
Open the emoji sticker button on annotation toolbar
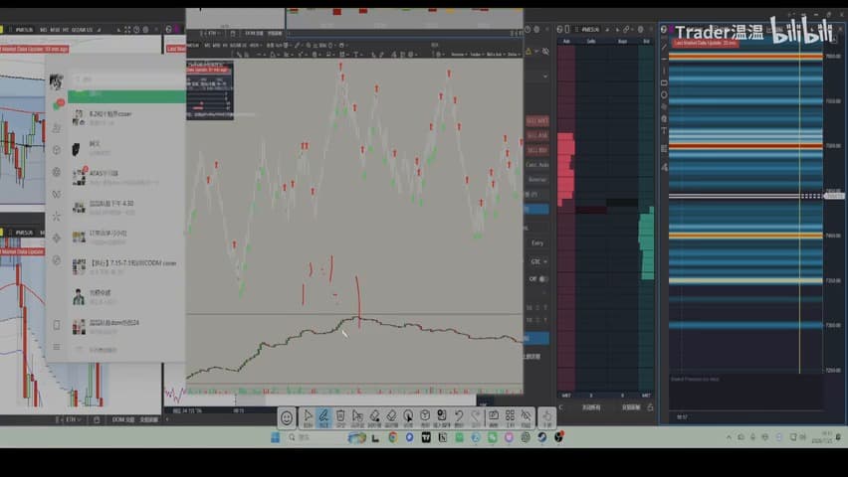[287, 417]
